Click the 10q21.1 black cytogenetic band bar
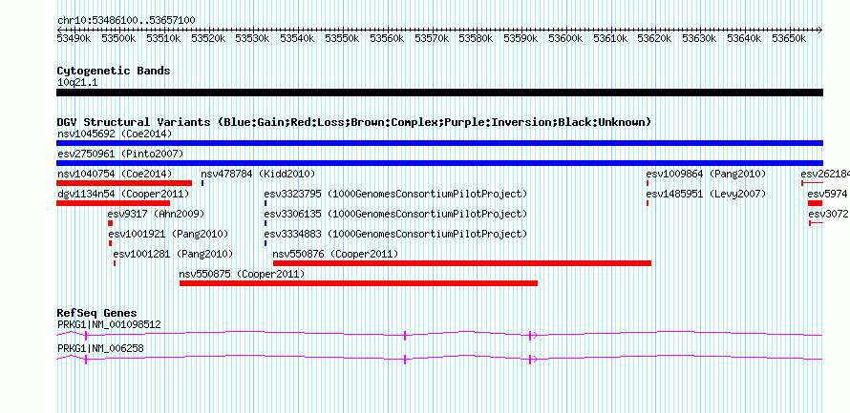 pos(439,93)
